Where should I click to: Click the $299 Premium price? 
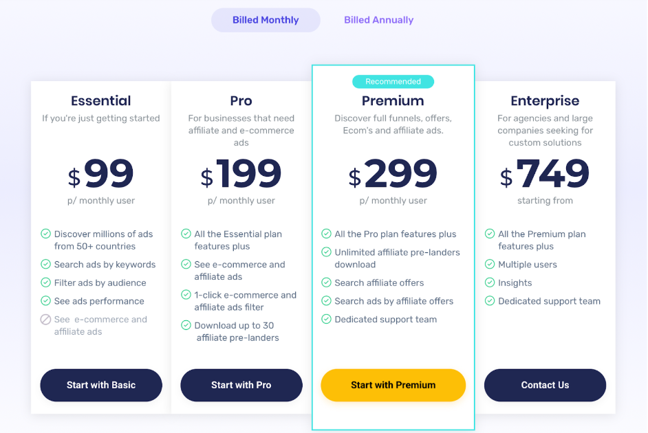(393, 173)
